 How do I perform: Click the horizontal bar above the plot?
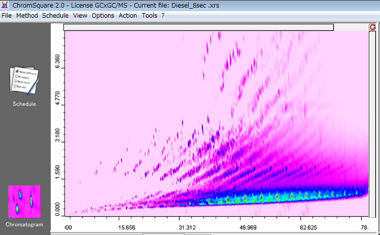tap(198, 27)
